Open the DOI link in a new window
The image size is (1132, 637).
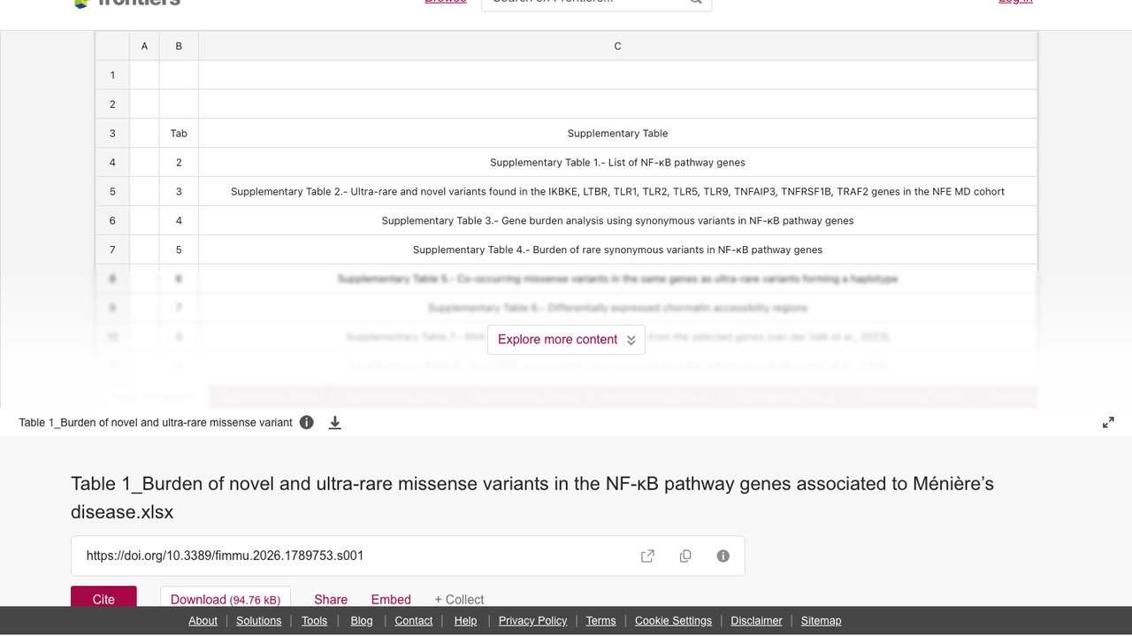click(x=647, y=556)
